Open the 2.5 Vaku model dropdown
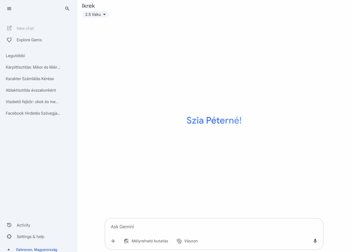The width and height of the screenshot is (352, 252). (96, 14)
